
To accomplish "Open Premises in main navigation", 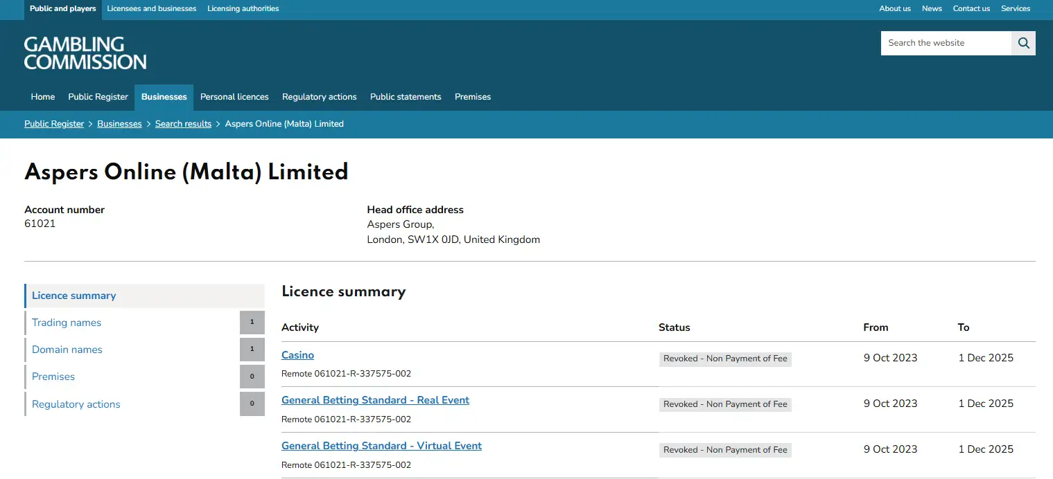I will (x=473, y=97).
